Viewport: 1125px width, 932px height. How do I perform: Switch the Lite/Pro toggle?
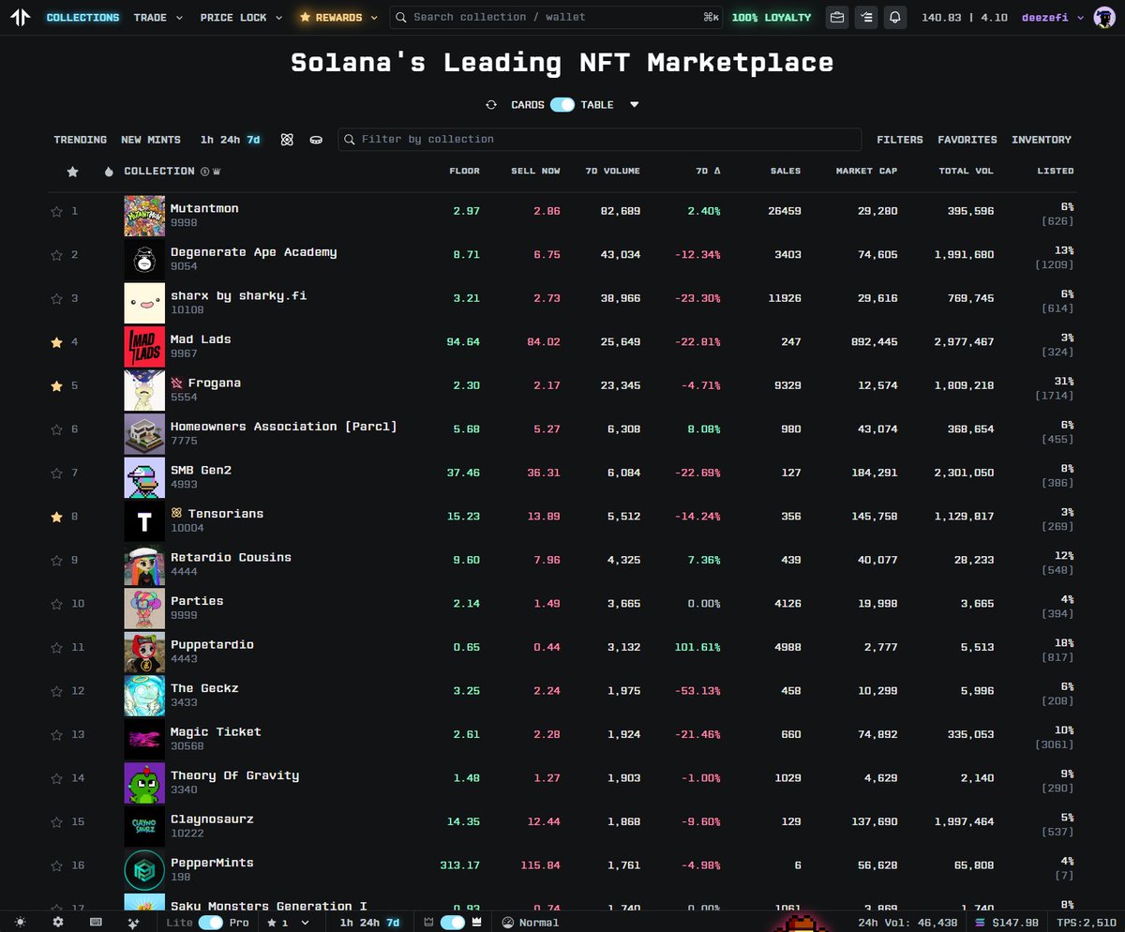tap(211, 923)
